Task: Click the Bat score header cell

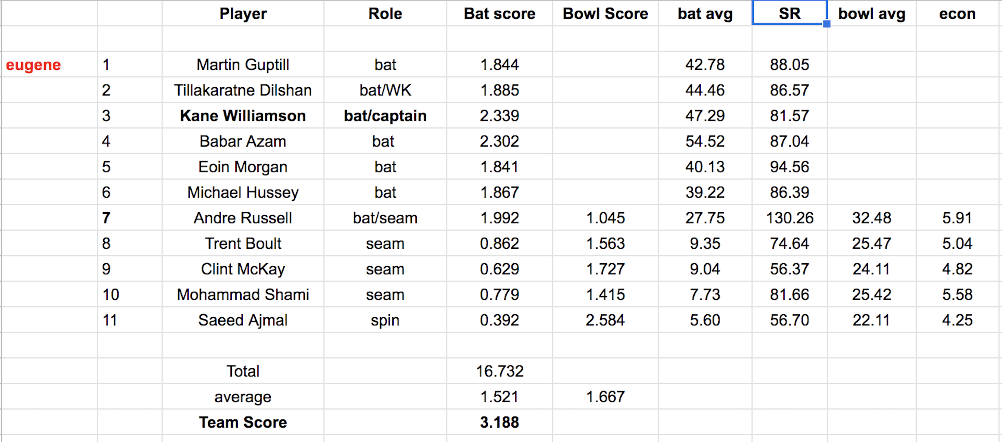Action: [499, 14]
